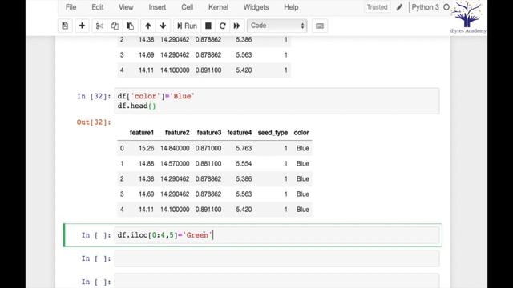Move selected cell down arrow
Image resolution: width=513 pixels, height=288 pixels.
click(x=163, y=26)
